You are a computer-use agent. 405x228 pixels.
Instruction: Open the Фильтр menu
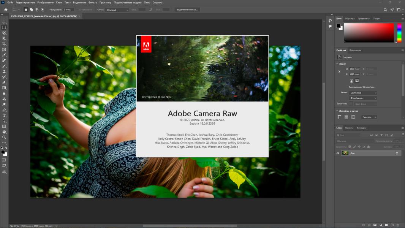[x=93, y=2]
